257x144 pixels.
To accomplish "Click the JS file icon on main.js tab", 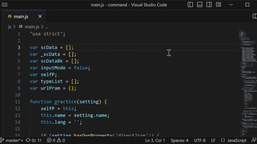I will coord(10,16).
